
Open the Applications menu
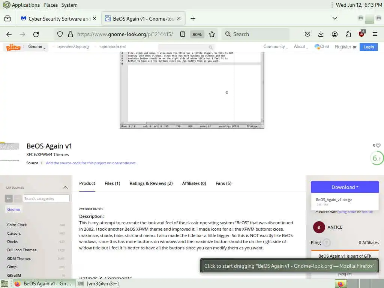tap(26, 5)
